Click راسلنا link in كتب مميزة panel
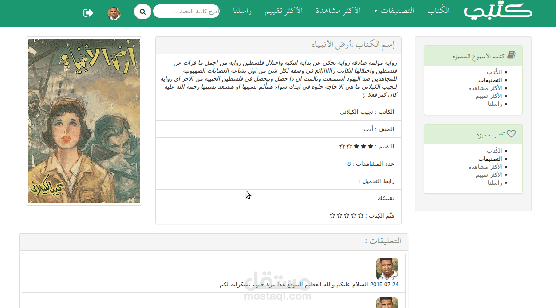Screen dimensions: 556x308 click(495, 183)
